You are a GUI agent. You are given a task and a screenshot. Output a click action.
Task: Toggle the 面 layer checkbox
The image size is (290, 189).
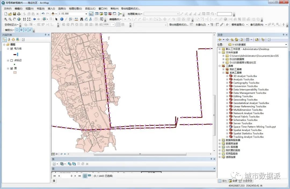coord(12,68)
